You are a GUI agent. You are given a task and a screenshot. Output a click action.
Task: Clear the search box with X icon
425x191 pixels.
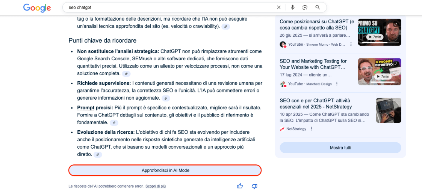[278, 7]
